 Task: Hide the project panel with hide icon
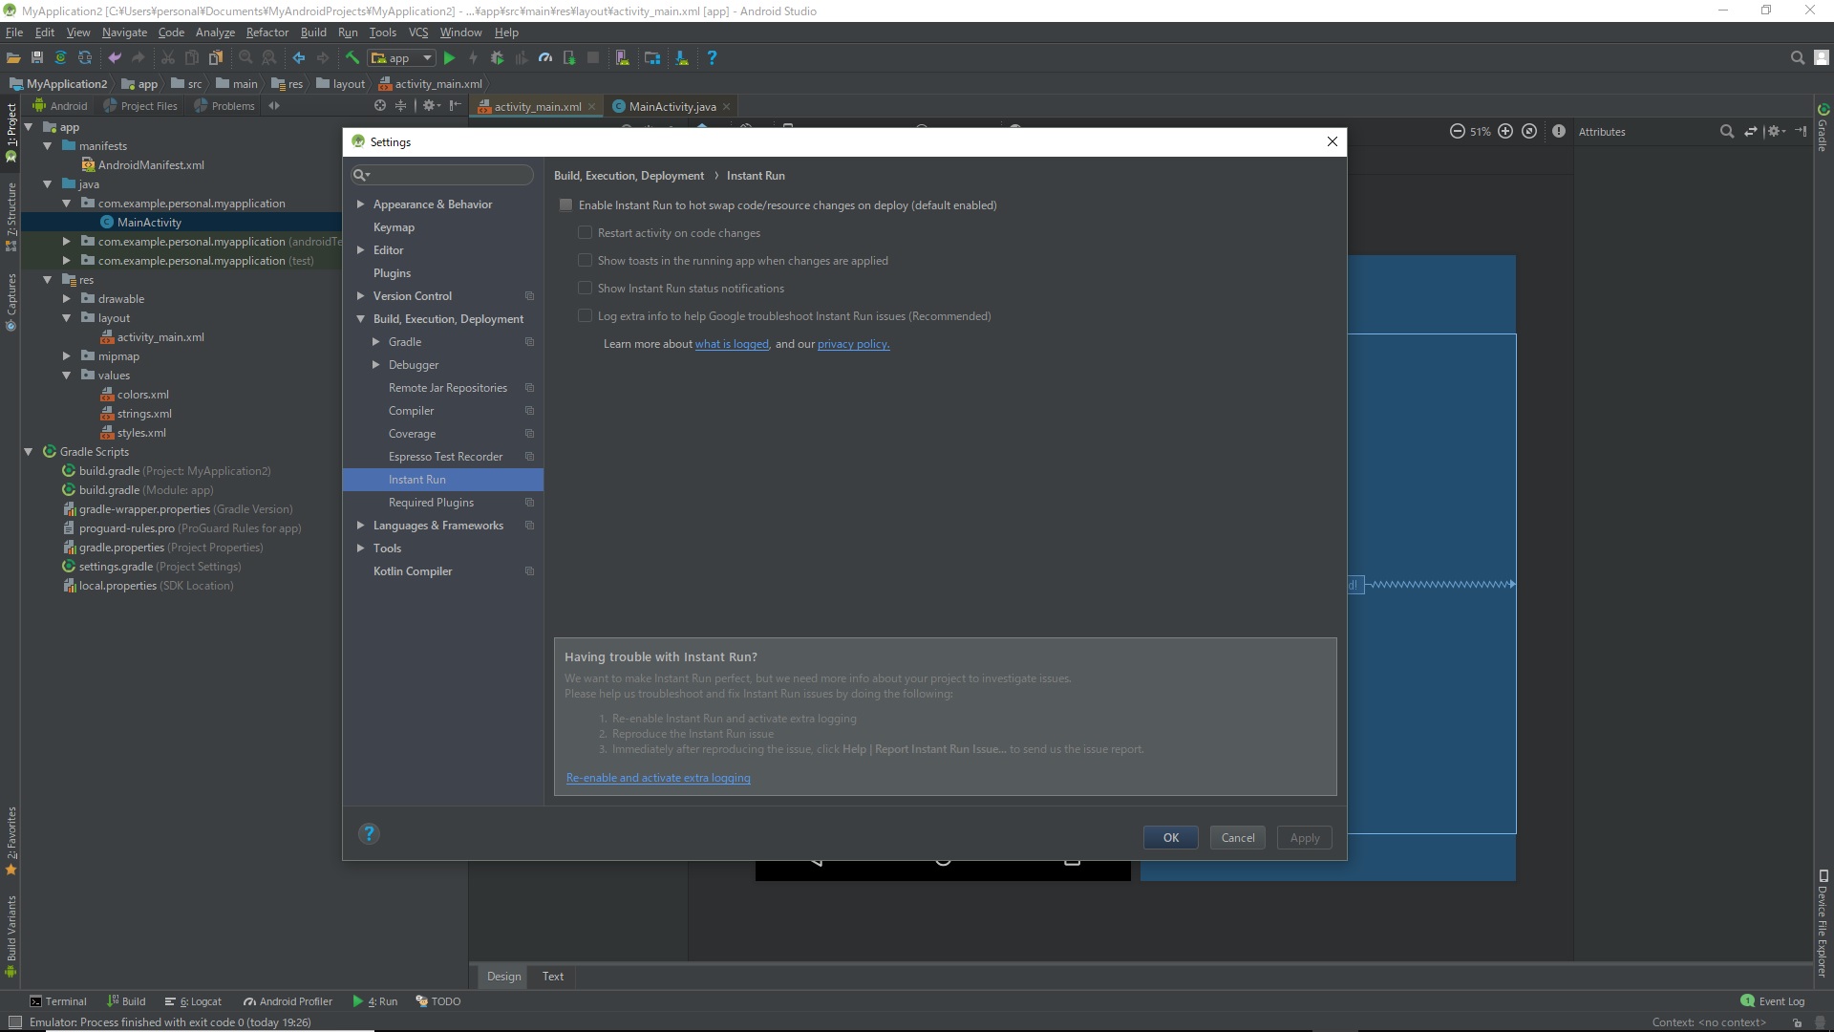pyautogui.click(x=456, y=106)
